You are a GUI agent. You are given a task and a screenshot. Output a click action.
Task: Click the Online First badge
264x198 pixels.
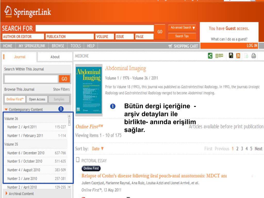[x=91, y=168]
